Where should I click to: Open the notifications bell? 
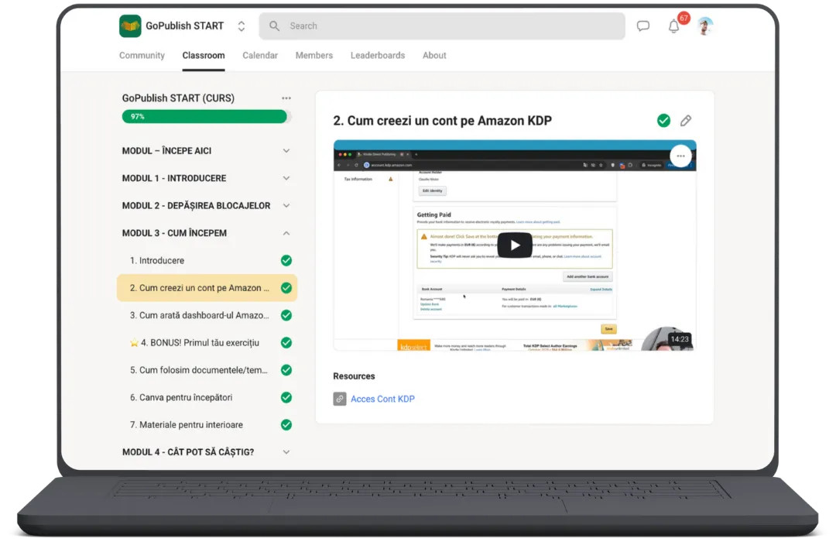[674, 26]
